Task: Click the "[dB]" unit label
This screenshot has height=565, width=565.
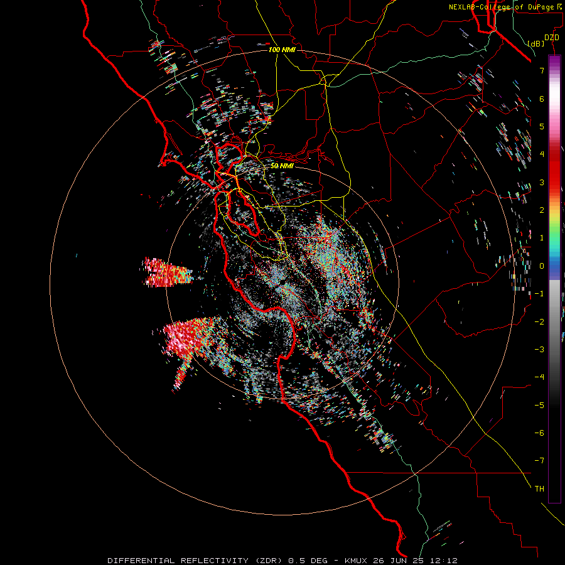Action: 536,43
